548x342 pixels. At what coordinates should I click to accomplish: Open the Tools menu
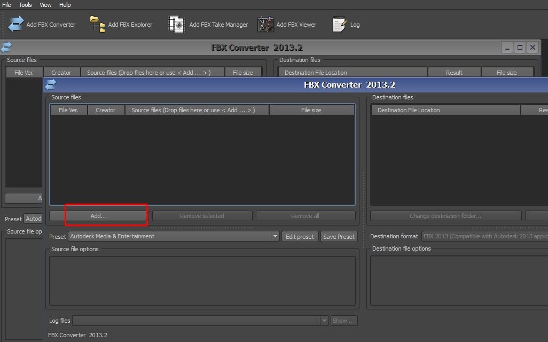(25, 5)
